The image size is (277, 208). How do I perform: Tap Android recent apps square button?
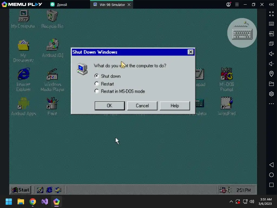tap(271, 185)
